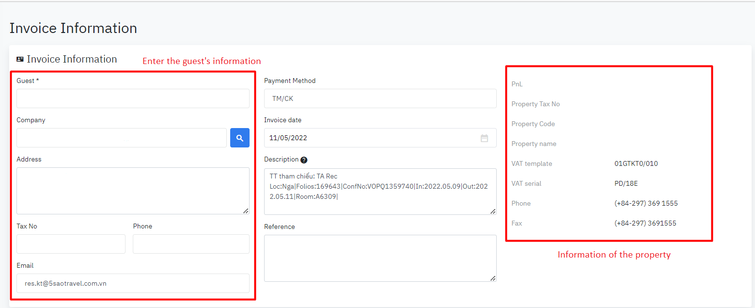Click the property Fax number value
Viewport: 755px width, 308px height.
click(645, 223)
